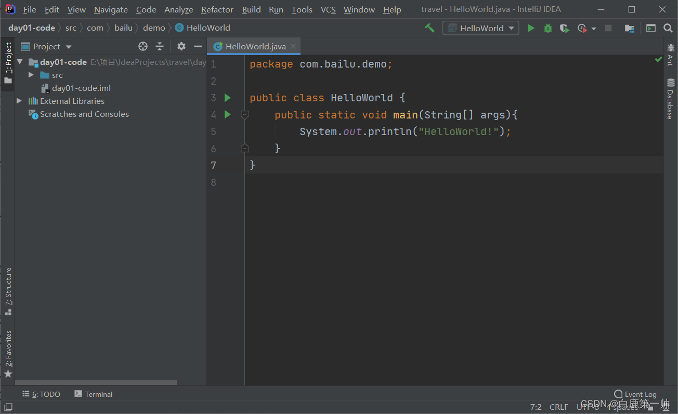Viewport: 678px width, 414px height.
Task: Click Locate/Select Opened File target icon
Action: (x=143, y=46)
